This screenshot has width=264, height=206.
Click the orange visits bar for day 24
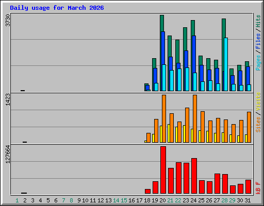tap(195, 118)
